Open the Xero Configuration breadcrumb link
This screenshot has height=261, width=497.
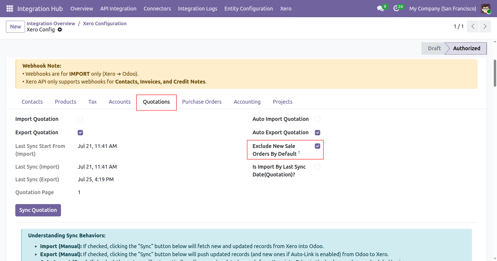[x=105, y=23]
